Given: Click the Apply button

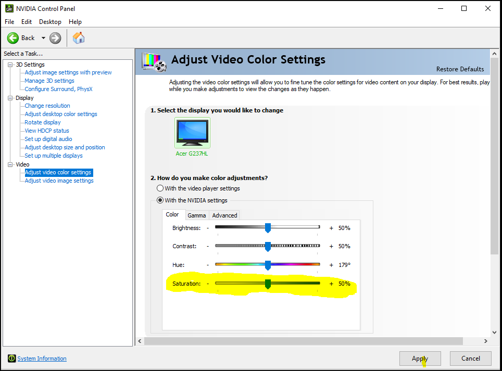Looking at the screenshot, I should coord(420,359).
